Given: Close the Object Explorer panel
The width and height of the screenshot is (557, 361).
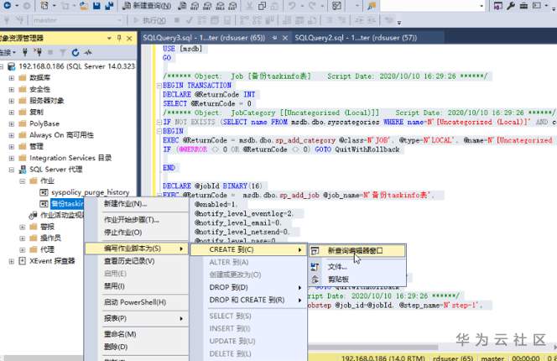Looking at the screenshot, I should click(129, 38).
